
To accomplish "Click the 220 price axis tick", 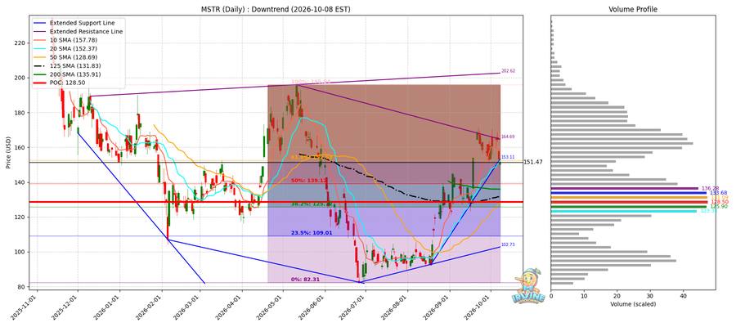I will pyautogui.click(x=20, y=43).
